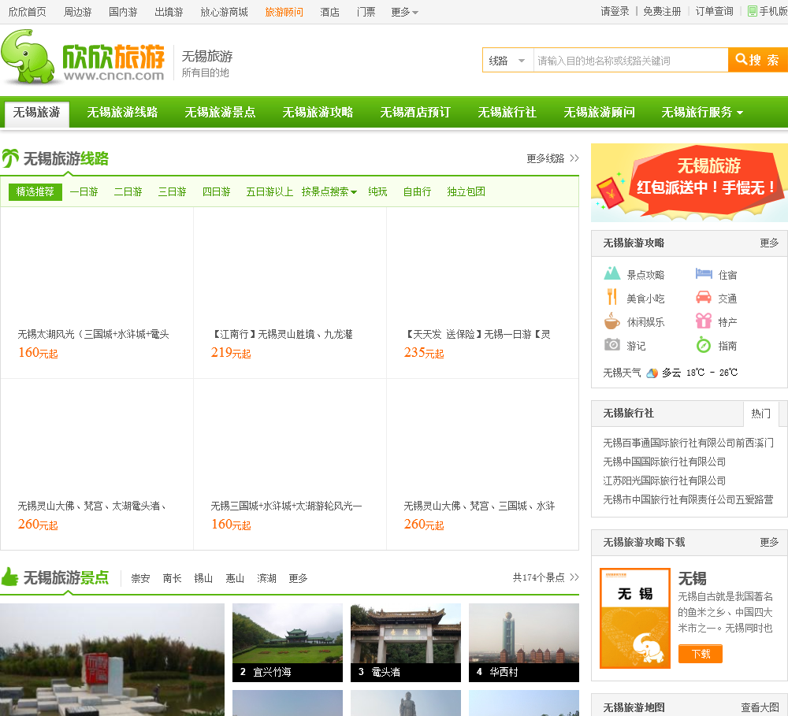Go to 欣欣首页
The image size is (788, 716).
click(27, 12)
